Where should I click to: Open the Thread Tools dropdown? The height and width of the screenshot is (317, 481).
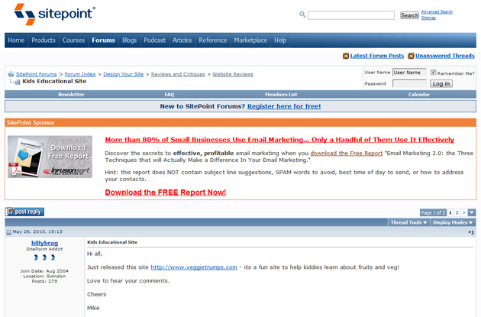click(408, 222)
